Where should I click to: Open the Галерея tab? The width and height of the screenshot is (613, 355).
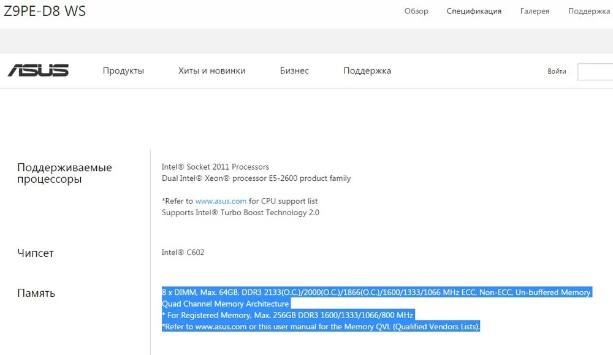click(535, 11)
